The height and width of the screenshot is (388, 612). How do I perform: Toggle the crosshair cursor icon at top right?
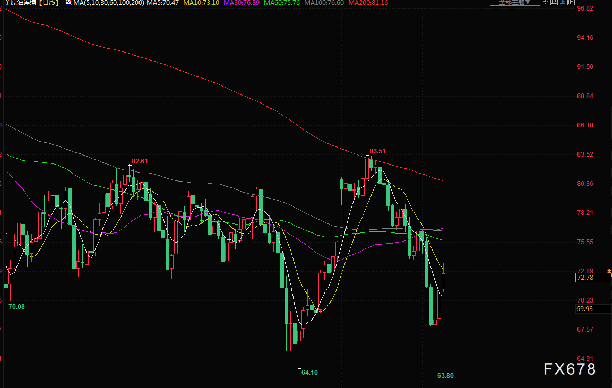546,2
